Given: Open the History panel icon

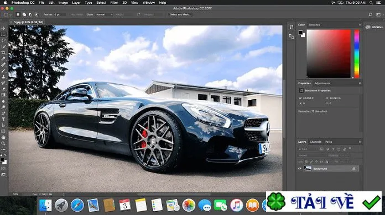Looking at the screenshot, I should click(291, 27).
